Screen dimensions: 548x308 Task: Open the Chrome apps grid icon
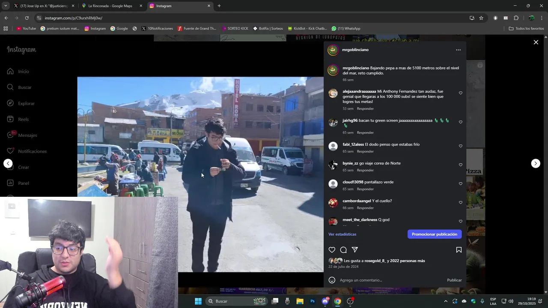(x=6, y=29)
